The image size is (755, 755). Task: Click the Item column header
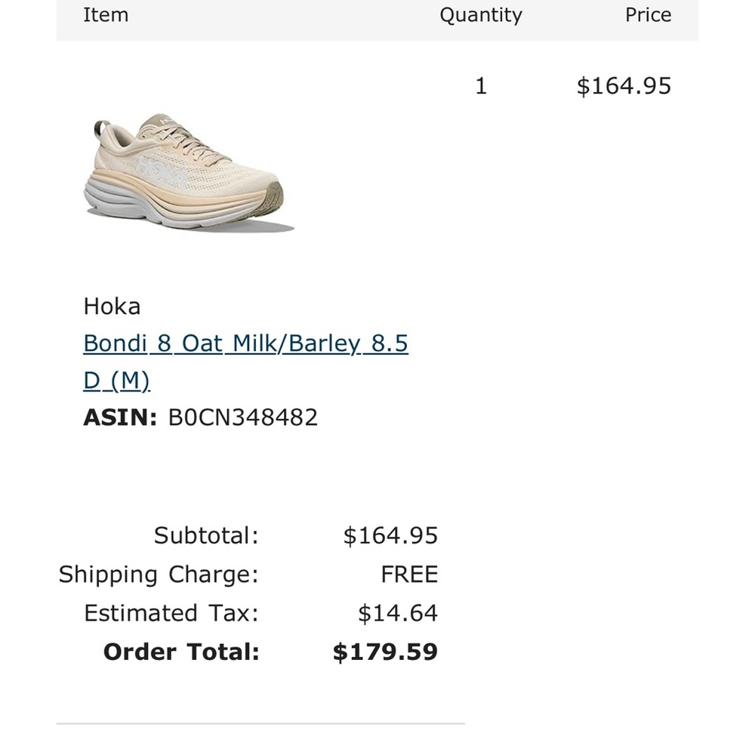[x=106, y=15]
